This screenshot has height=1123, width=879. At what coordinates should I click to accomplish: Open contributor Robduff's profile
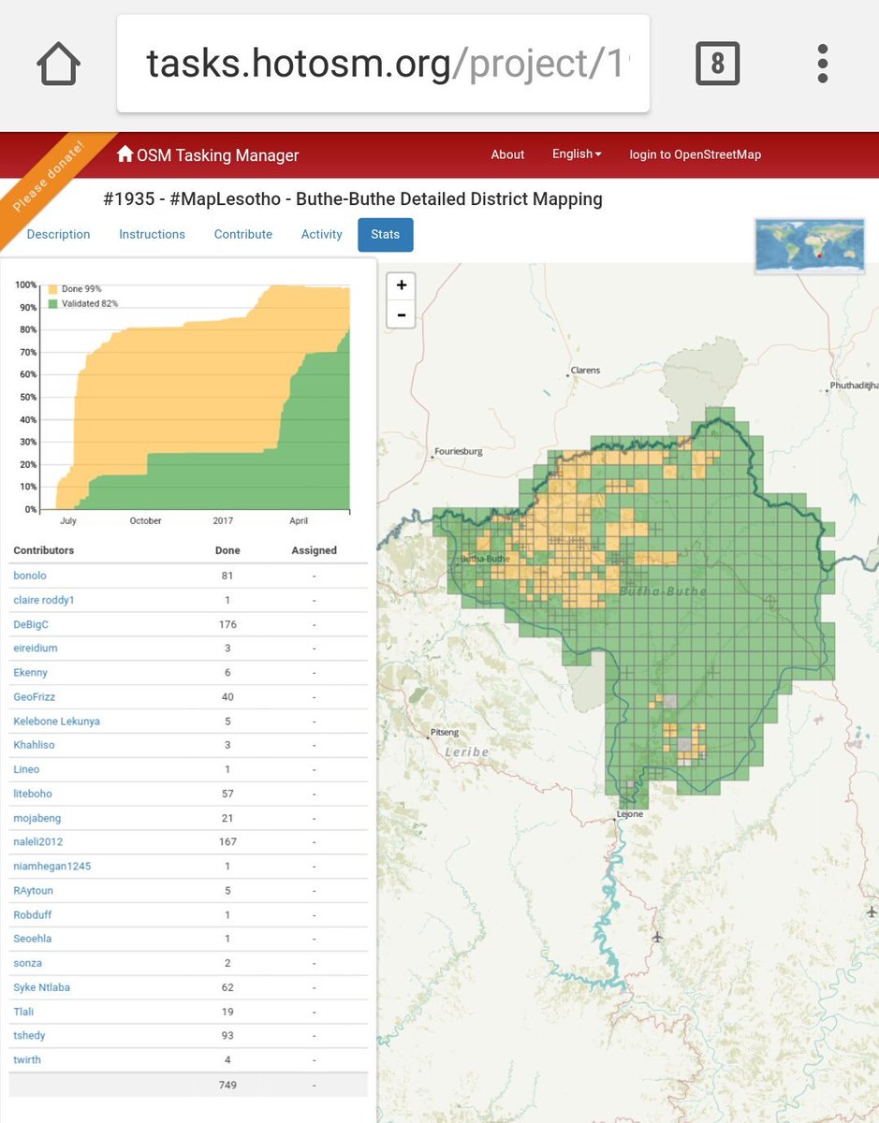click(x=32, y=915)
